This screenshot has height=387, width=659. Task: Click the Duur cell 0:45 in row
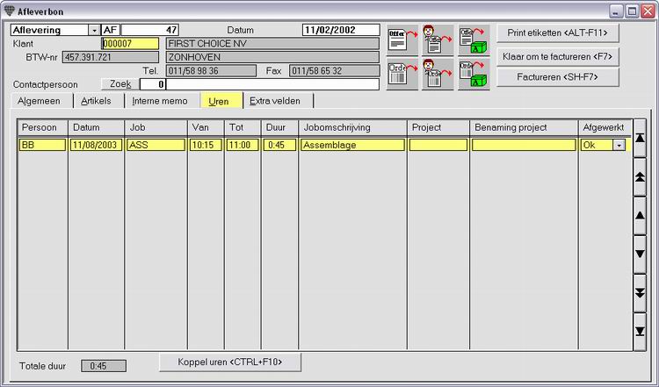click(x=279, y=145)
